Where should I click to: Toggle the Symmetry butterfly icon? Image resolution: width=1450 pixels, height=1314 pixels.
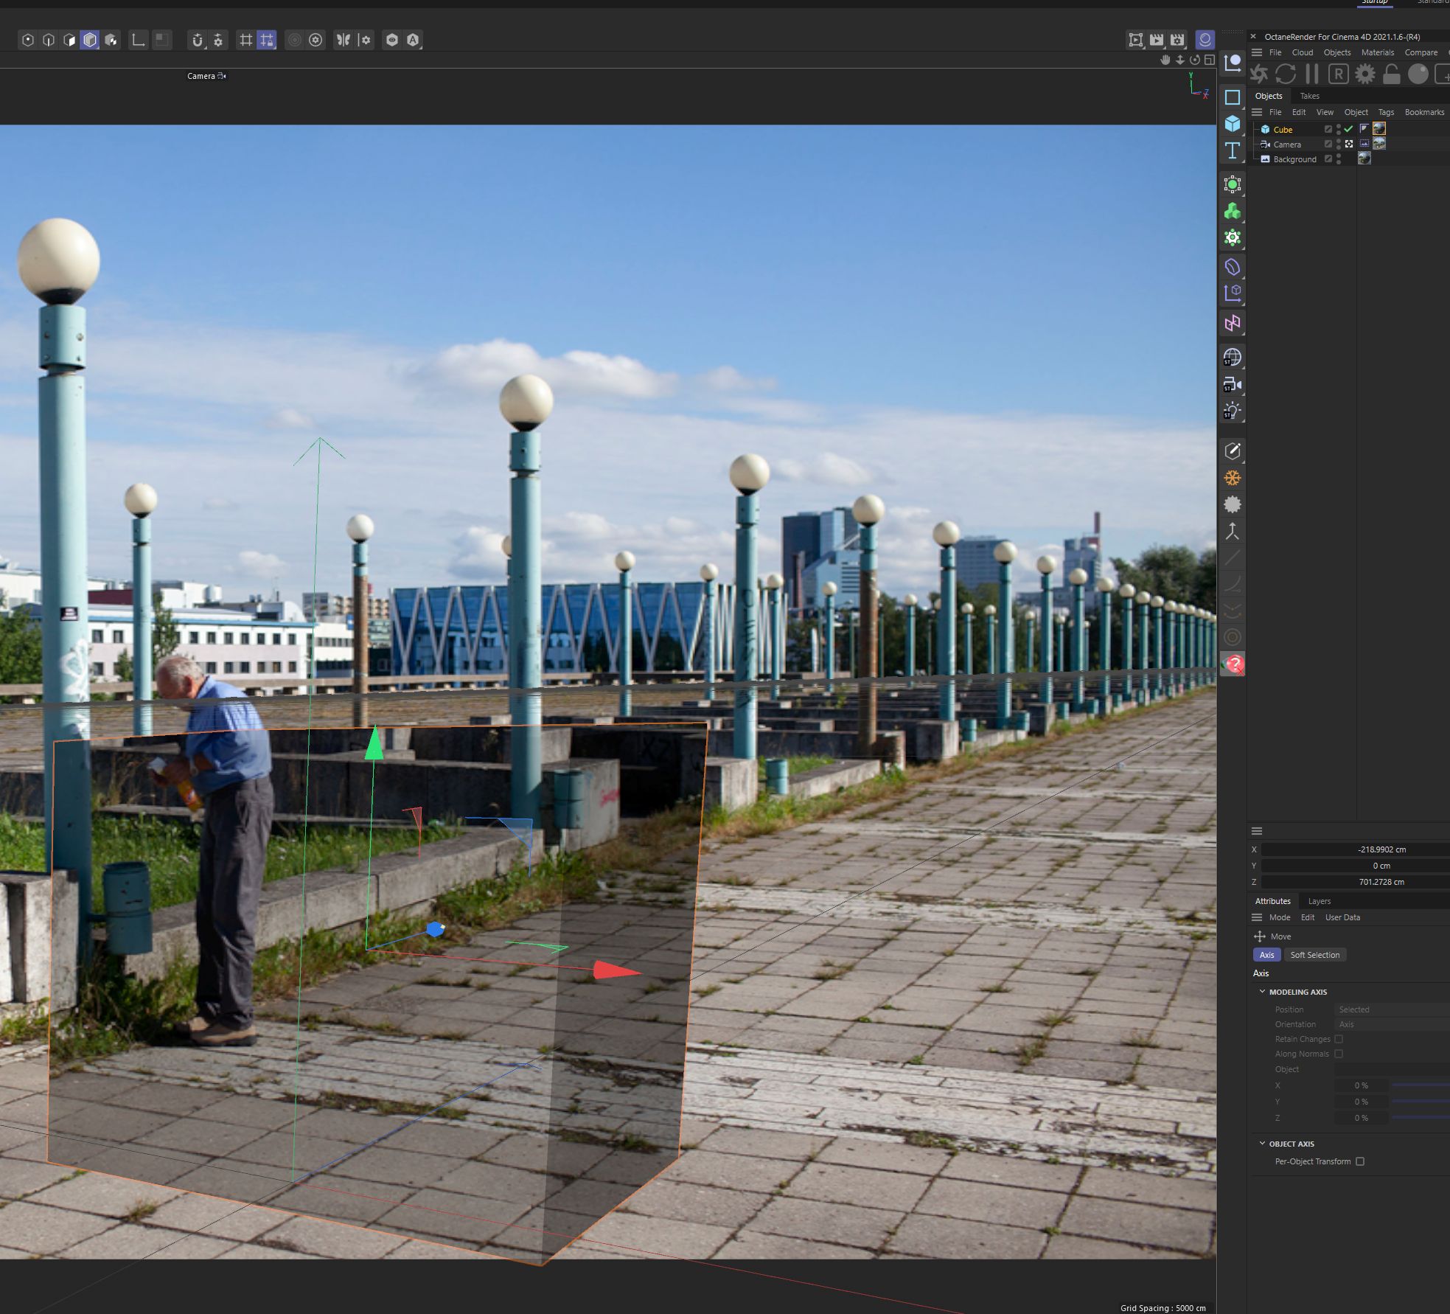(x=344, y=40)
